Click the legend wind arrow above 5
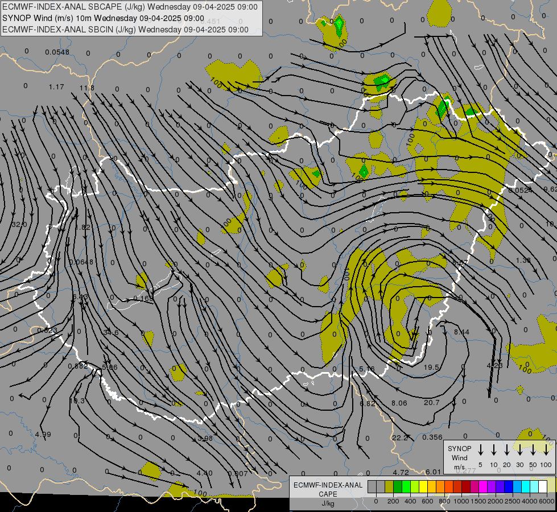Screen dimensions: 557x512 (x=481, y=450)
